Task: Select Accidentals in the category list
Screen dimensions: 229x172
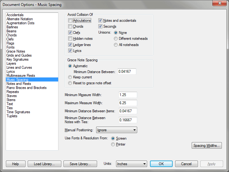Action: click(x=15, y=15)
